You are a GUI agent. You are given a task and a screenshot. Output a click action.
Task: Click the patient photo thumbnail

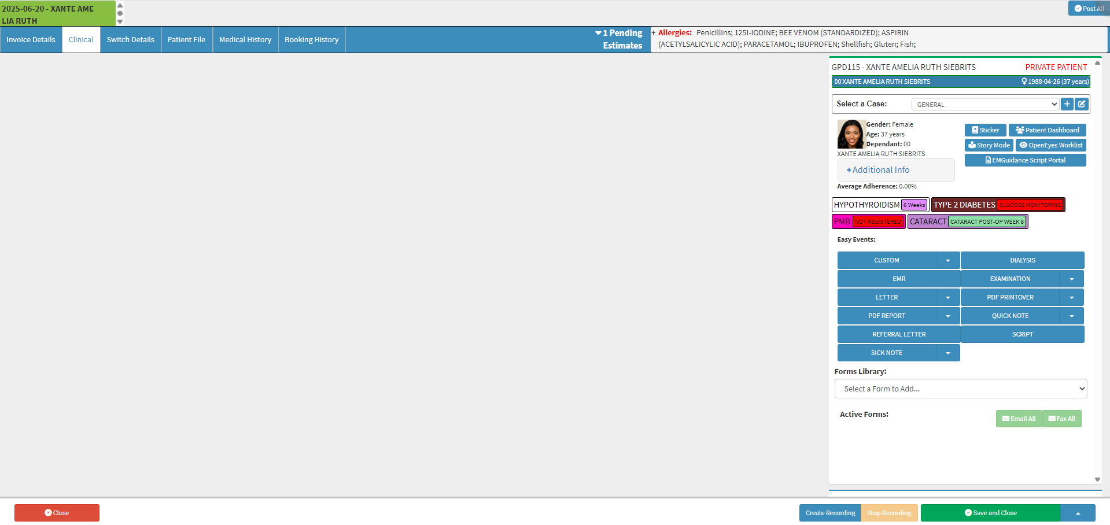851,134
